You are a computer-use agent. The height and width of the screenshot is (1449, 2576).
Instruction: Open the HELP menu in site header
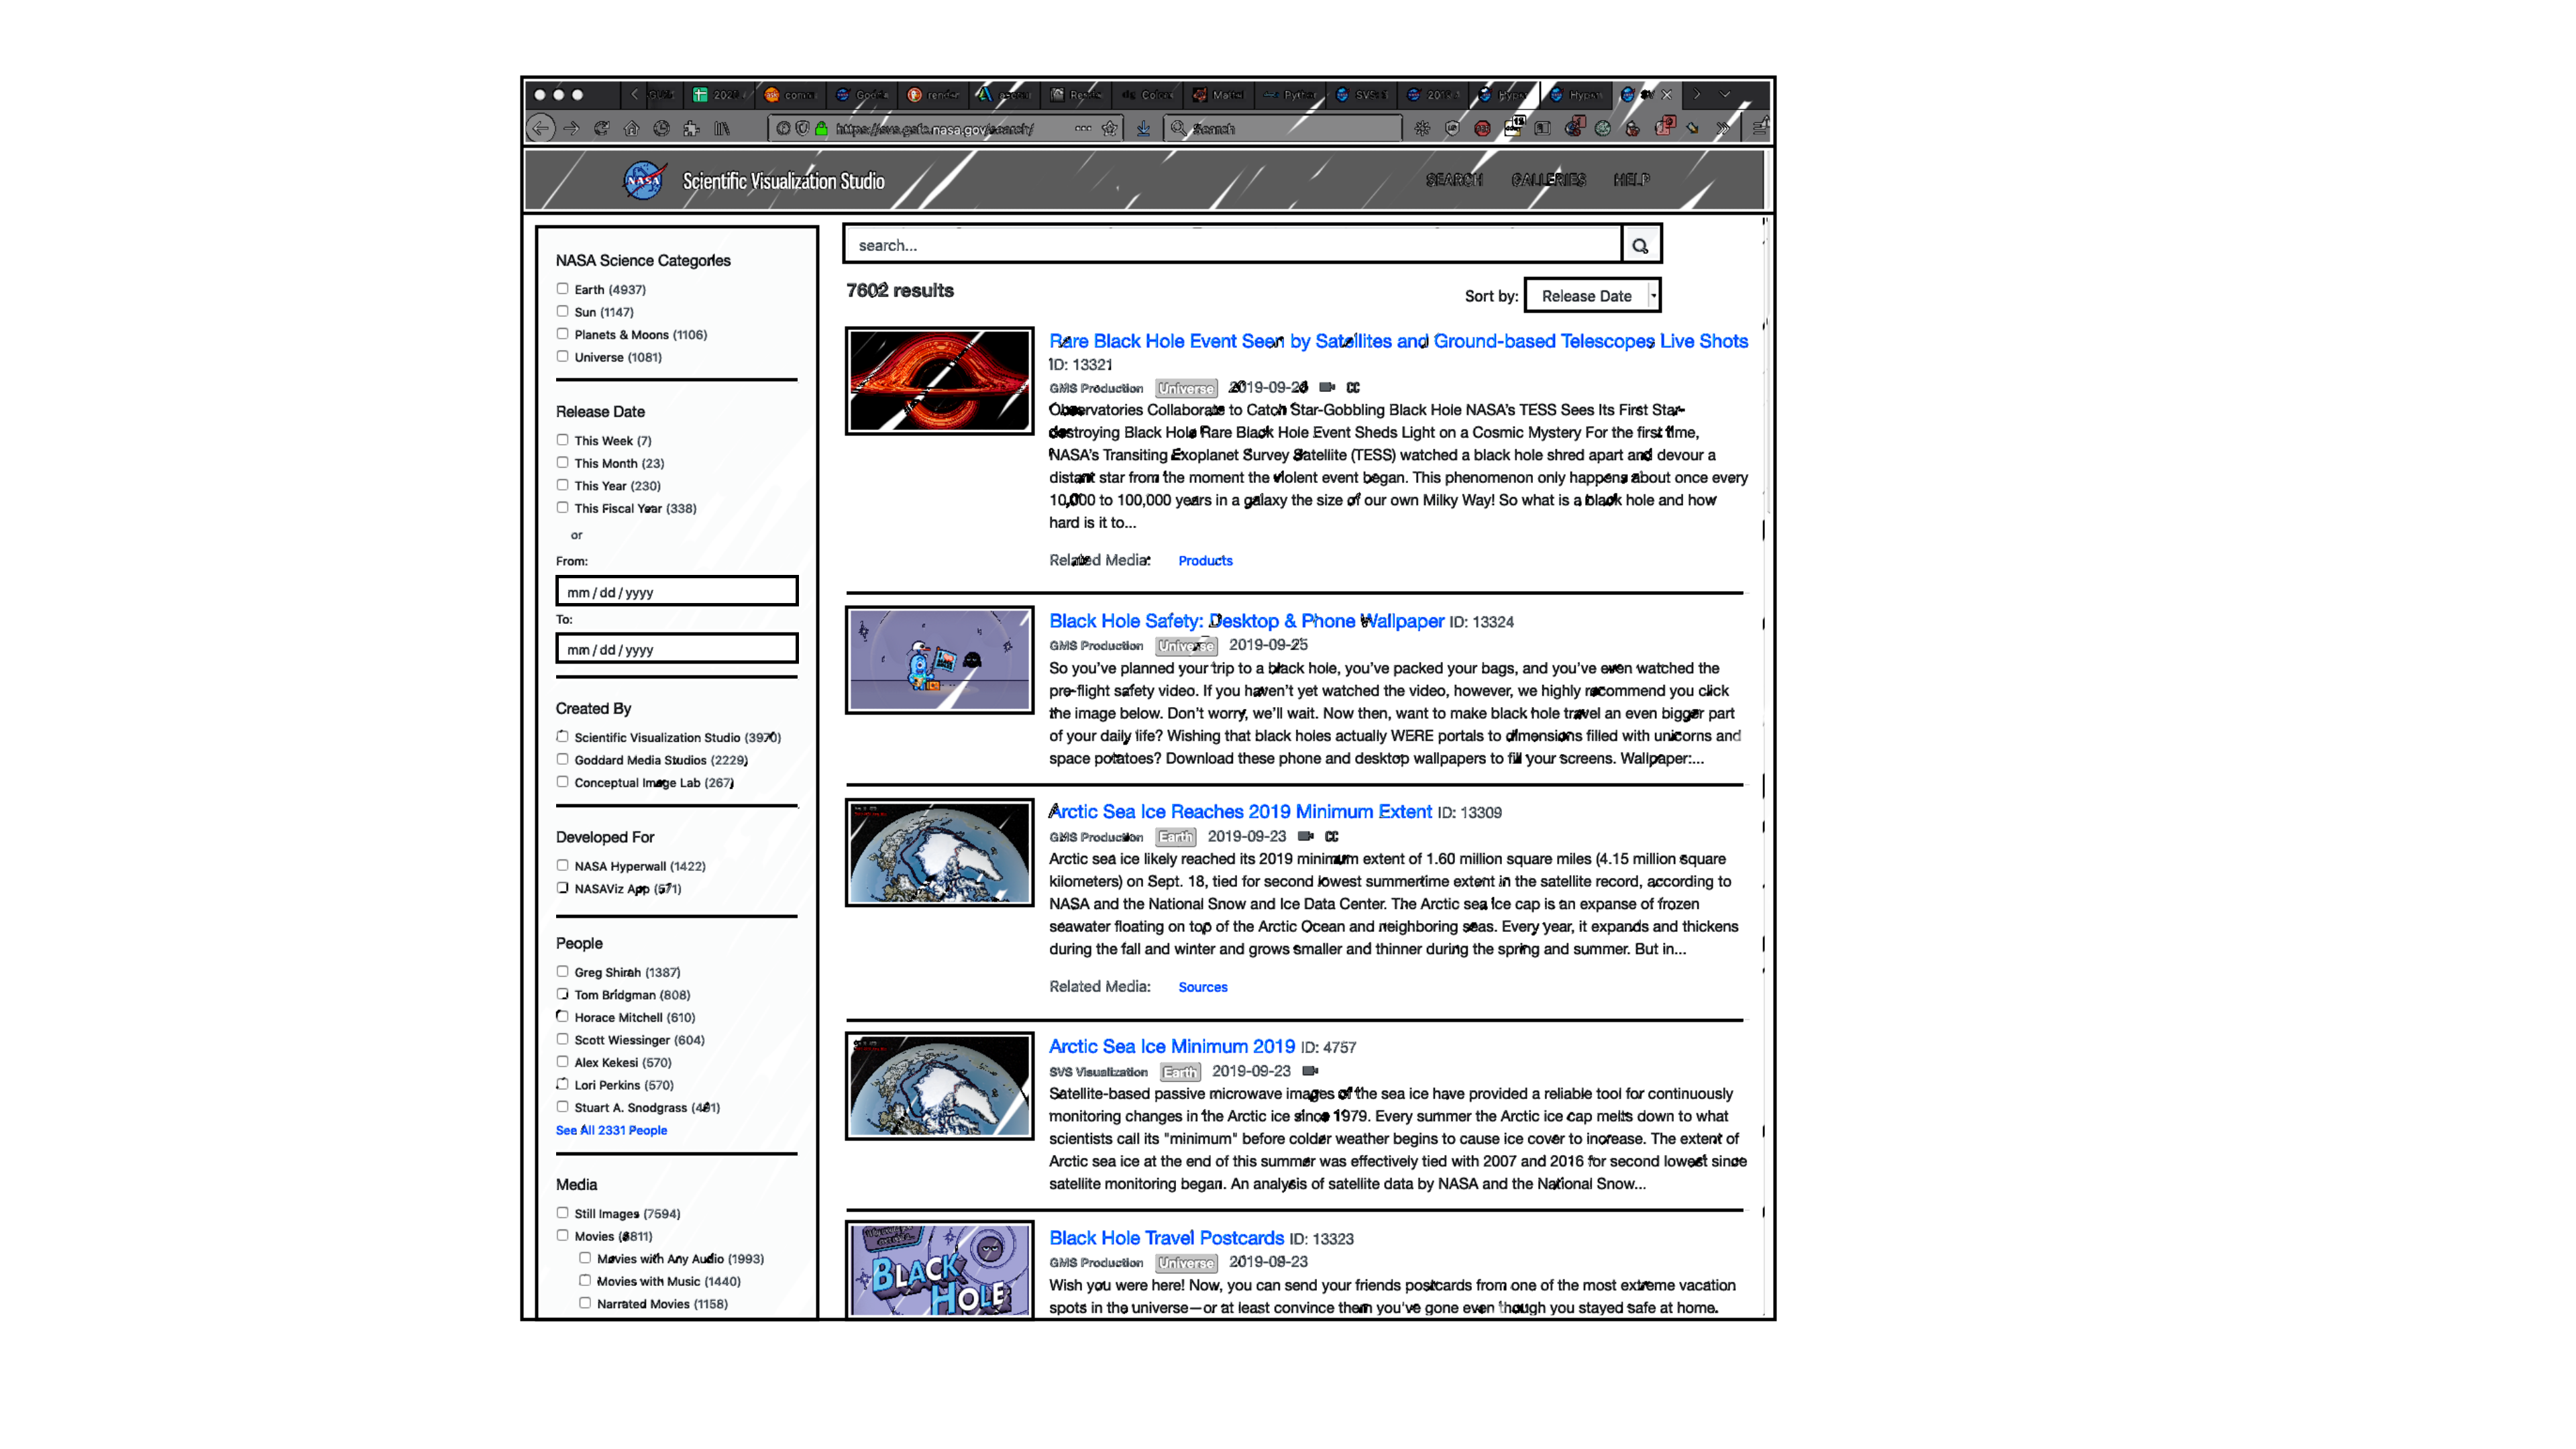[1631, 180]
